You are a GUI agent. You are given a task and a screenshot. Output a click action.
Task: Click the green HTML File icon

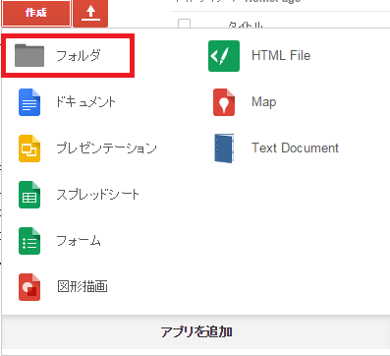[x=224, y=56]
